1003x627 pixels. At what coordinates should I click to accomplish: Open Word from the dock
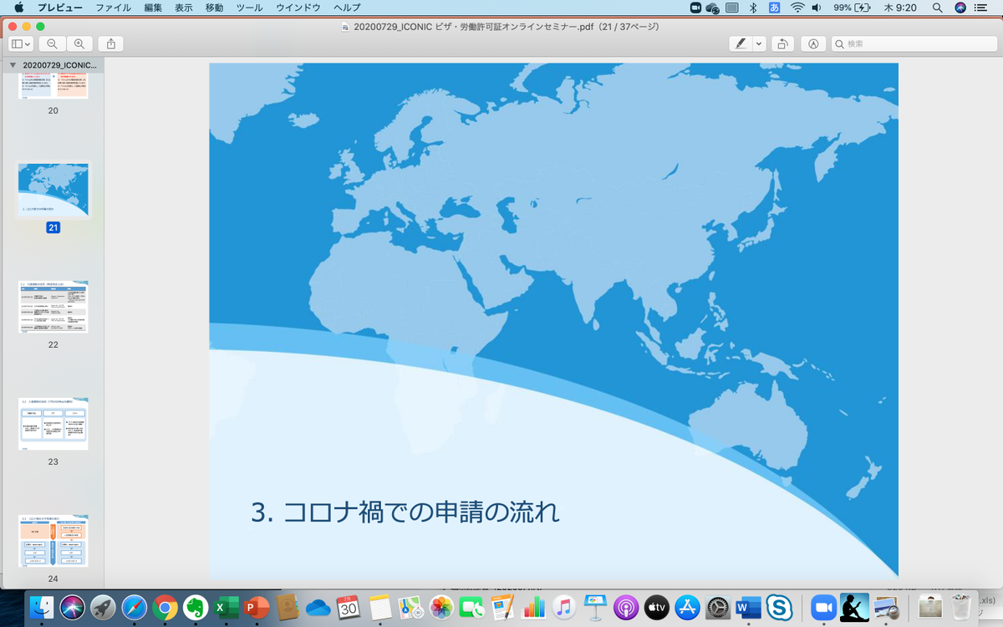click(x=748, y=607)
